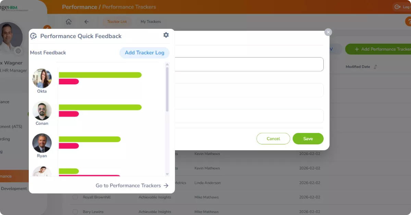Click the orange help question mark icon
Image resolution: width=411 pixels, height=215 pixels.
click(408, 22)
